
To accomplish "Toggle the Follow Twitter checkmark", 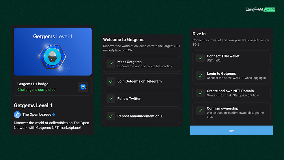I will [x=111, y=98].
